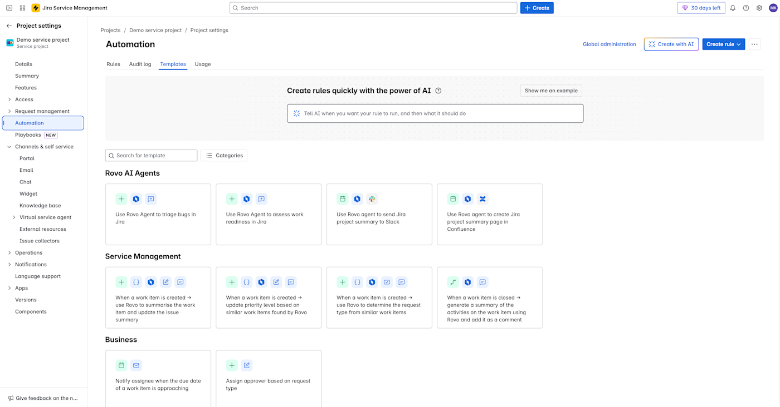
Task: Click the Rovo icon on triage bugs card
Action: click(136, 199)
